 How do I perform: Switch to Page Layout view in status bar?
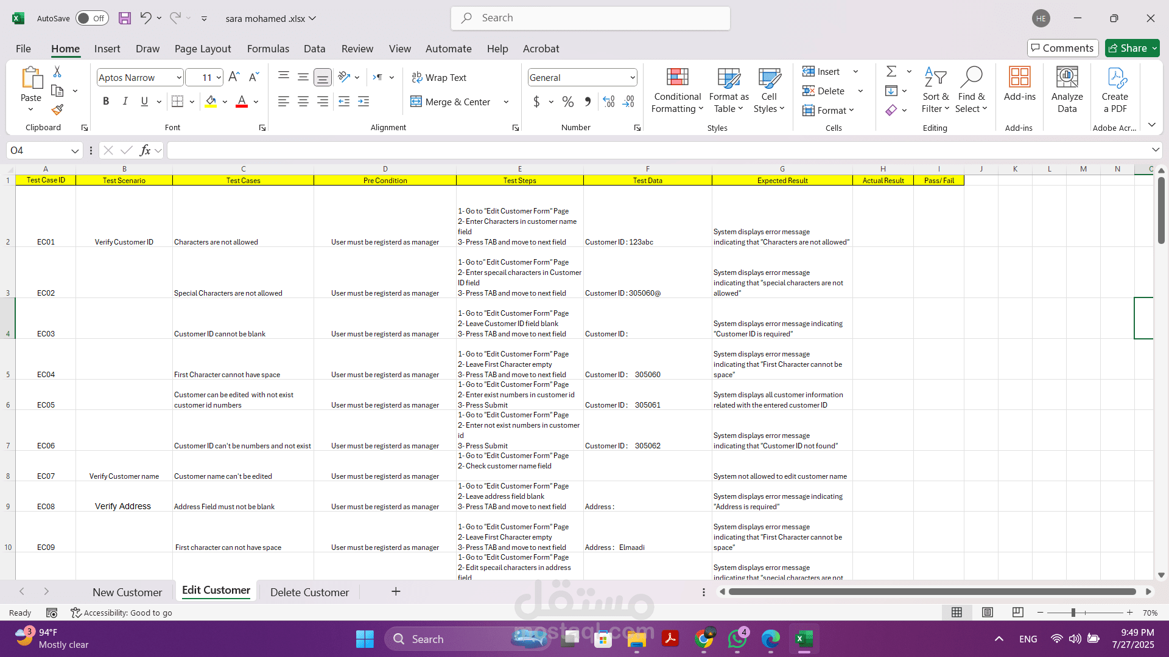coord(988,613)
